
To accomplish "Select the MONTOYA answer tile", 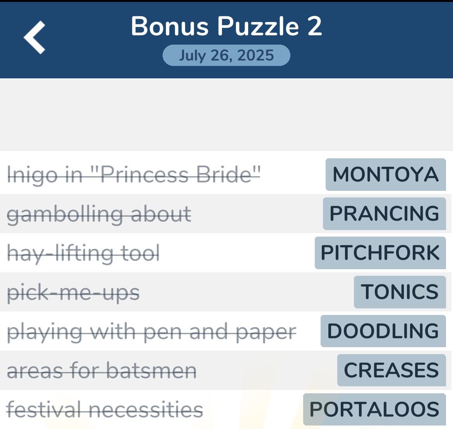I will point(386,175).
